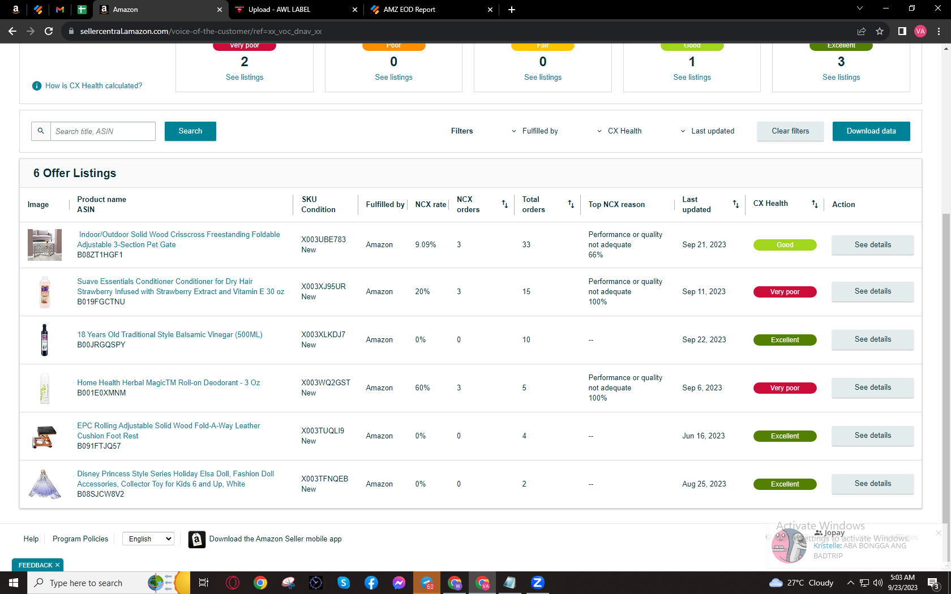Open the Balsamic Vinegar product thumbnail

[45, 340]
